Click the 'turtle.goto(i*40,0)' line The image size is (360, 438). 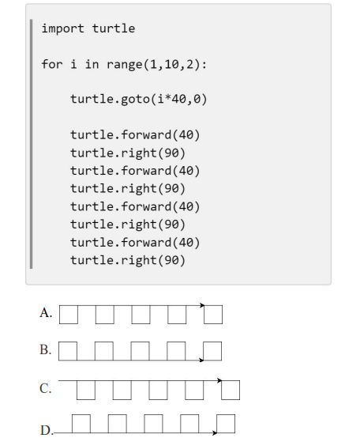[x=139, y=99]
